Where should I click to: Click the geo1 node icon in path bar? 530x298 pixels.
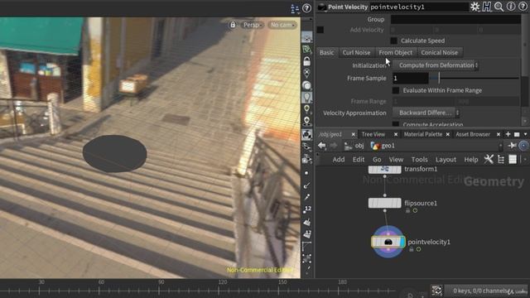375,146
